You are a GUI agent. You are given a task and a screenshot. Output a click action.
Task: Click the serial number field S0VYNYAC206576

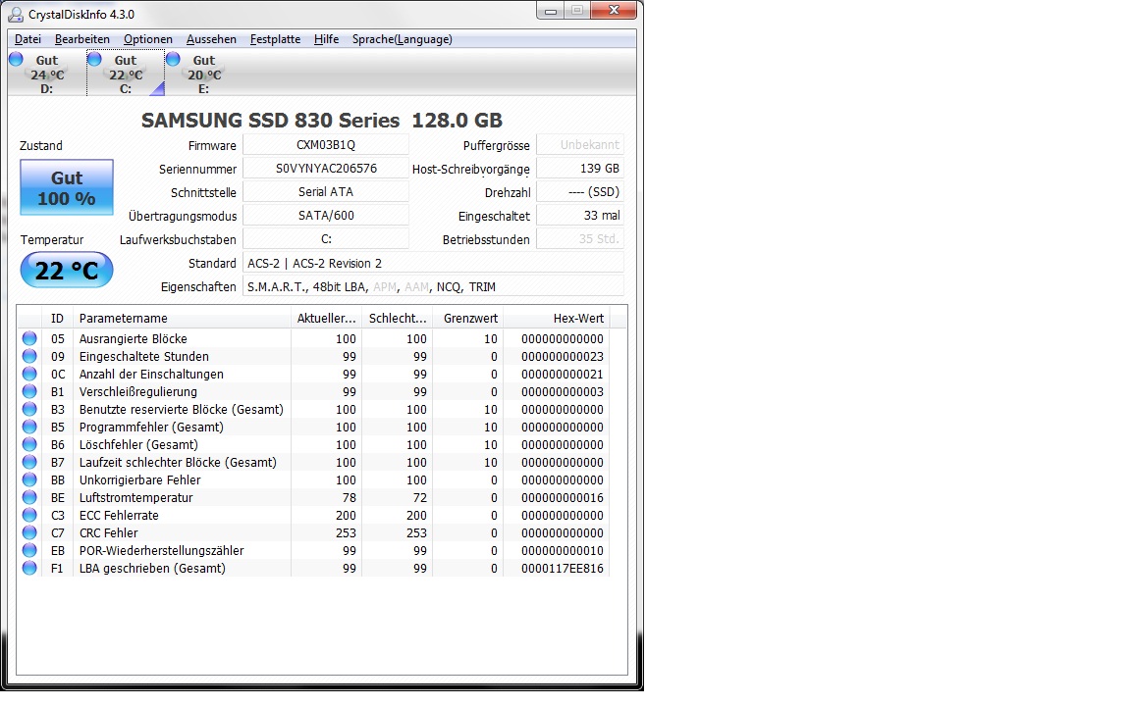pyautogui.click(x=326, y=169)
